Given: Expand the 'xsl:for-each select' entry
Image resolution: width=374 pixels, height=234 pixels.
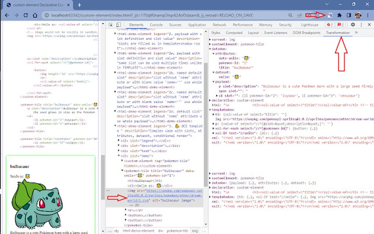Looking at the screenshot, I should [213, 128].
